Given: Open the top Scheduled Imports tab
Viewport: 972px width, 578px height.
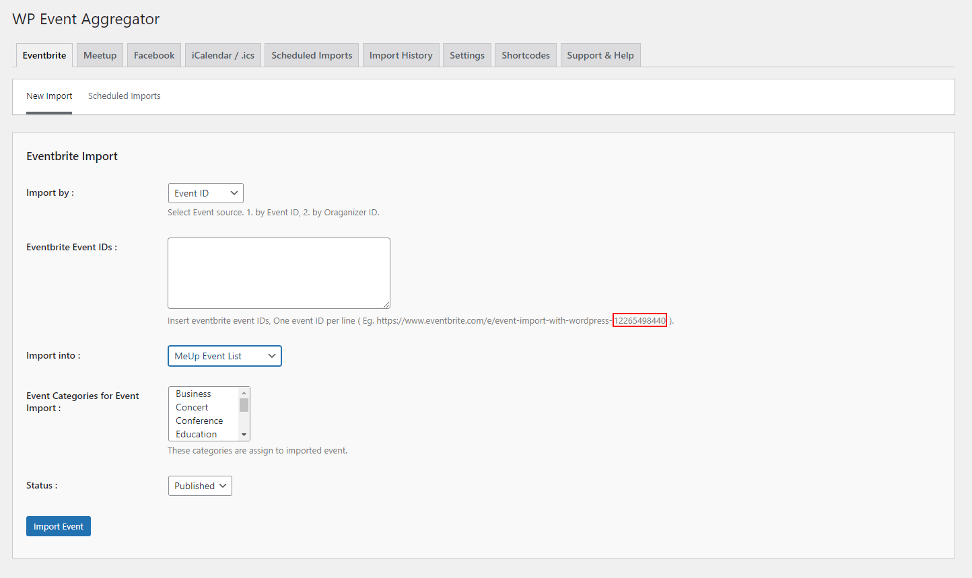Looking at the screenshot, I should point(312,55).
